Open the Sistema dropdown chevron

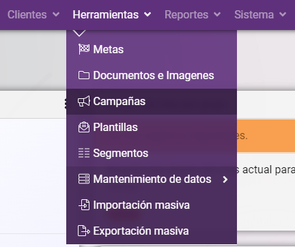pos(283,14)
